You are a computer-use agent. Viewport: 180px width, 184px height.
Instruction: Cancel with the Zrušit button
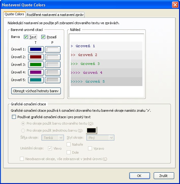(x=164, y=176)
